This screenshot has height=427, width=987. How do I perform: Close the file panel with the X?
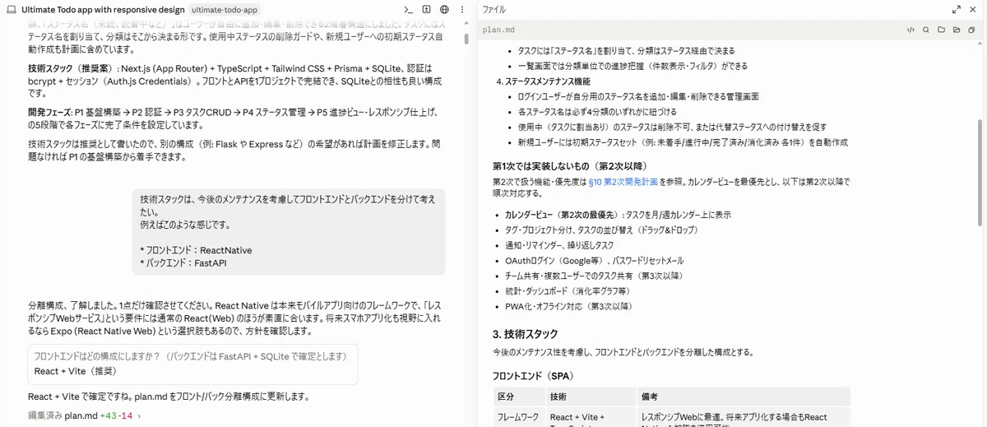click(x=972, y=9)
